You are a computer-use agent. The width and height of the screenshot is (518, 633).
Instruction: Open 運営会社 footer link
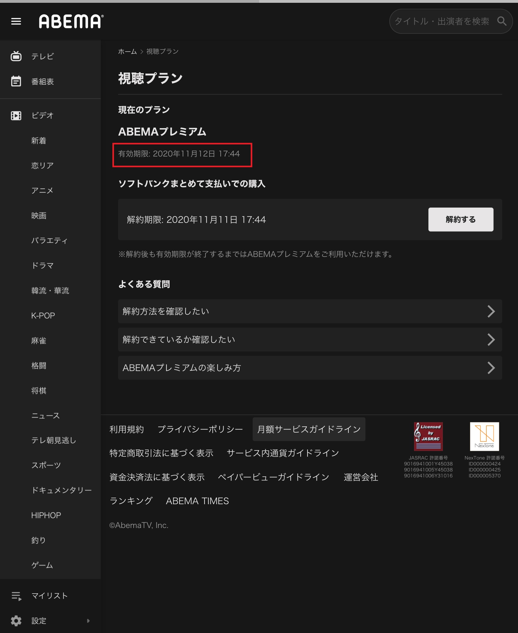pyautogui.click(x=361, y=477)
